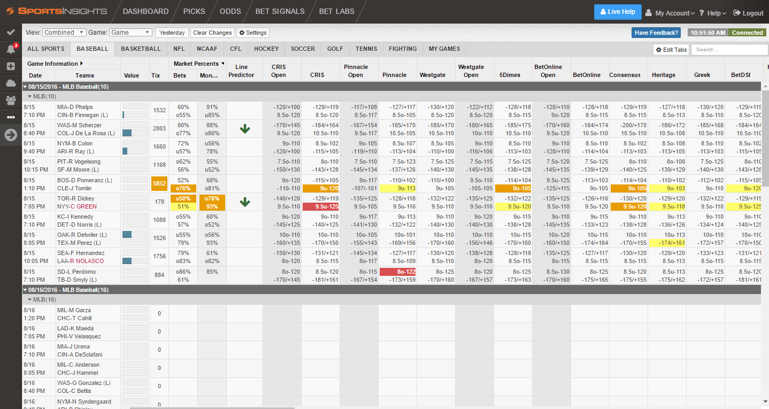The width and height of the screenshot is (769, 409).
Task: Open the Game selector dropdown
Action: pos(131,33)
